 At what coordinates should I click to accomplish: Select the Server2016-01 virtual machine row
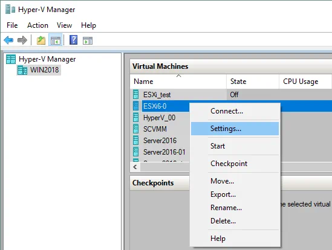[x=160, y=152]
